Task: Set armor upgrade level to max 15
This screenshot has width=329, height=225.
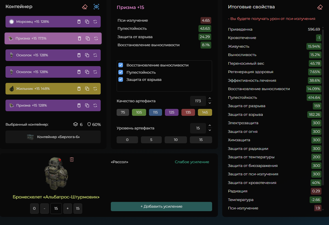Action: pyautogui.click(x=78, y=209)
